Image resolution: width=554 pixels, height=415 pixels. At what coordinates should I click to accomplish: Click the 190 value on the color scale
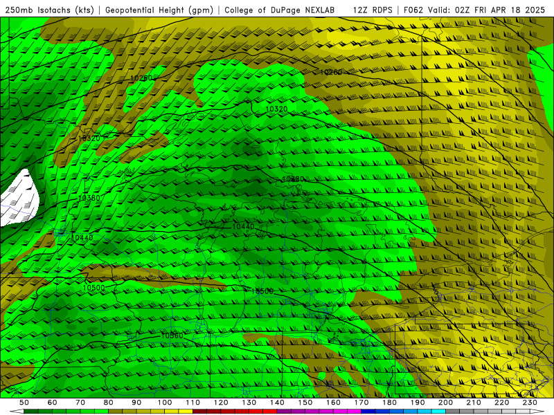point(418,403)
